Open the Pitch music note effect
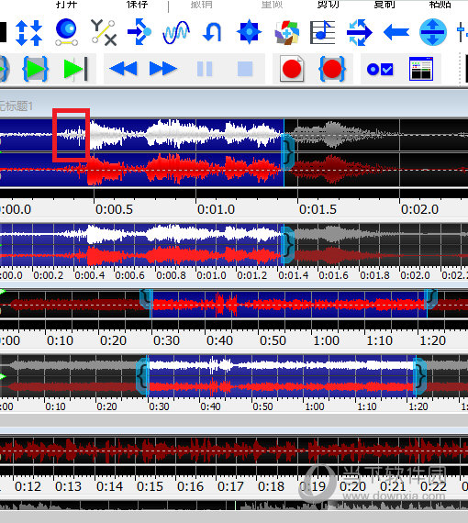This screenshot has height=523, width=468. click(x=322, y=32)
